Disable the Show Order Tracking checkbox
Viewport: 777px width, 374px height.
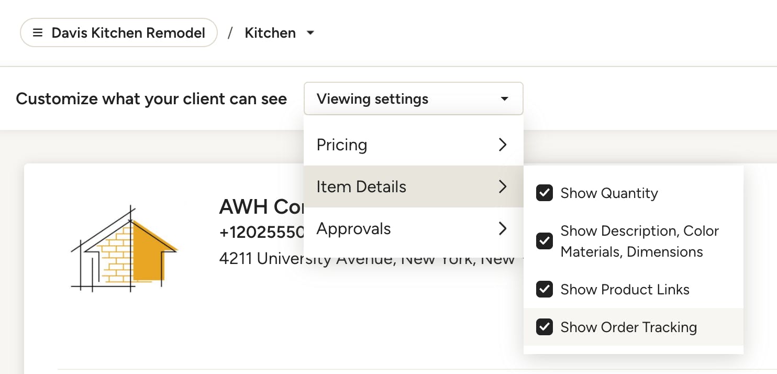pyautogui.click(x=545, y=327)
